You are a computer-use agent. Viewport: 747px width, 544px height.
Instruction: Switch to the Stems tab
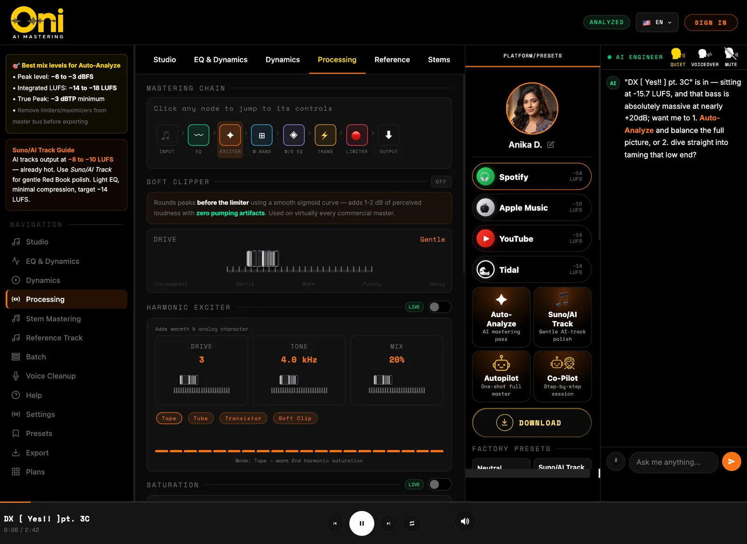pyautogui.click(x=439, y=60)
